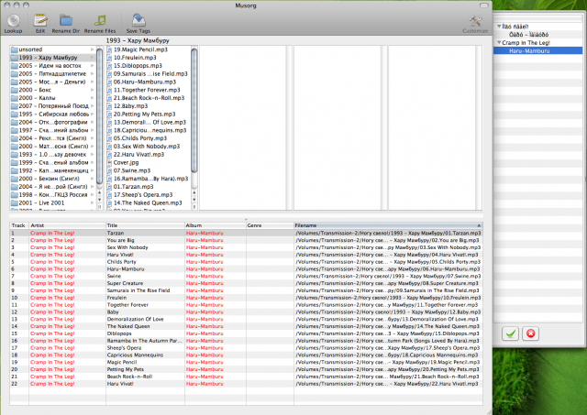Select folder 2007 - Потерянный Поезд
587x415 pixels.
point(52,106)
